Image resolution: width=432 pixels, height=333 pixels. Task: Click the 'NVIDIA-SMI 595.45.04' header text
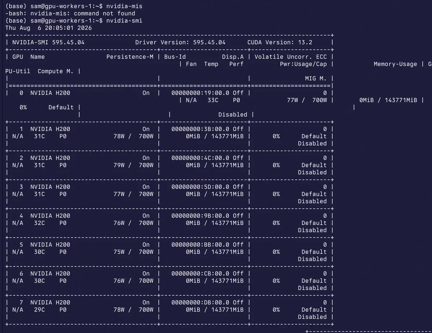pyautogui.click(x=49, y=42)
